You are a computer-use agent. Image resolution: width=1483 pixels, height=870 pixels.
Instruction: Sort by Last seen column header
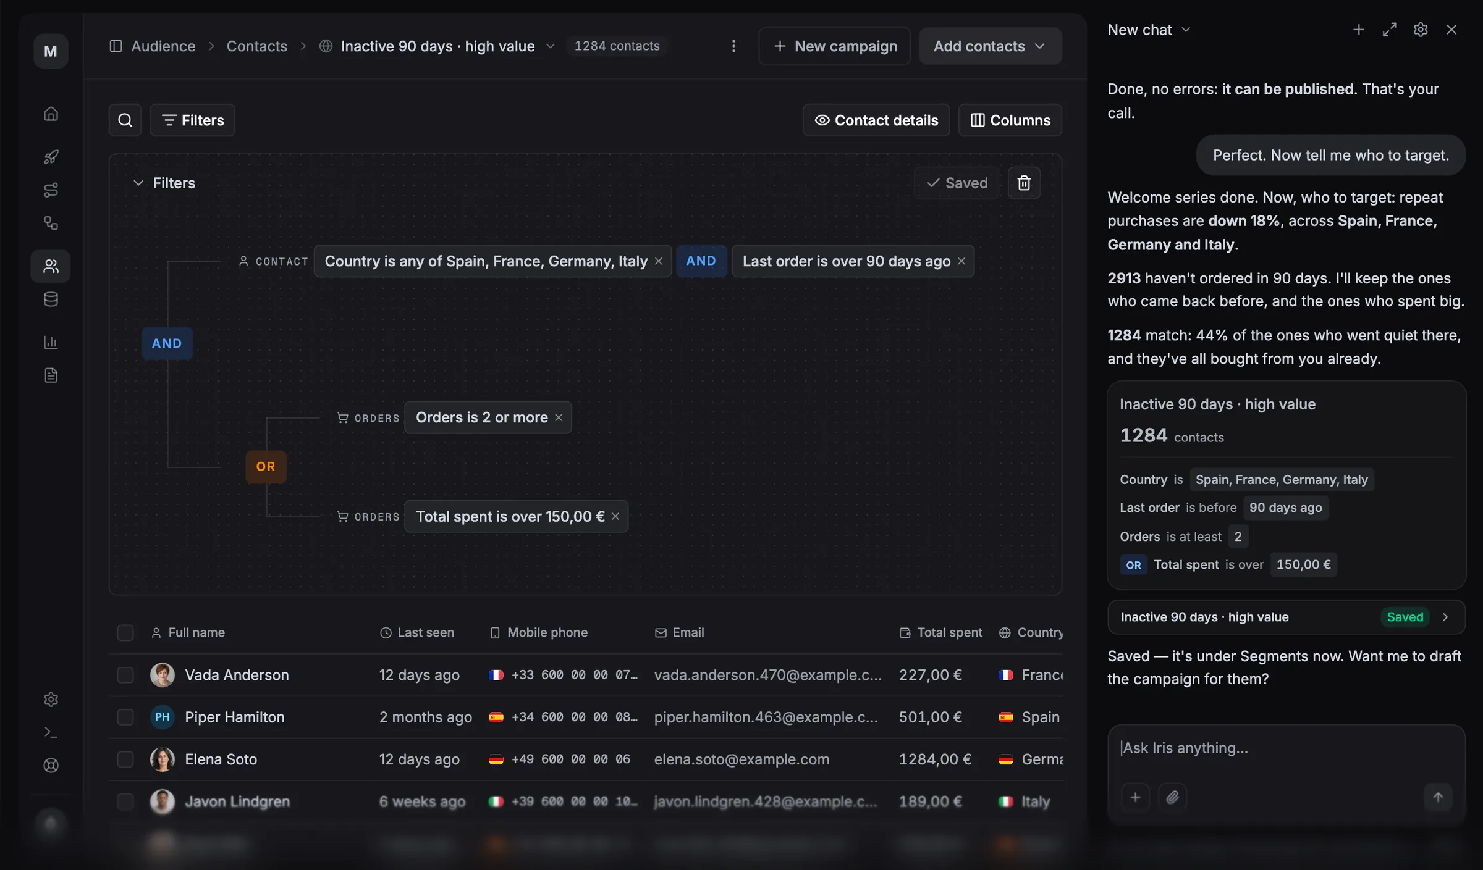click(417, 632)
